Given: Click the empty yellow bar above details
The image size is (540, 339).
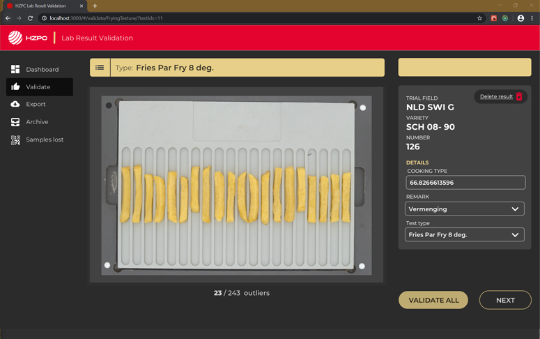Looking at the screenshot, I should click(x=465, y=67).
